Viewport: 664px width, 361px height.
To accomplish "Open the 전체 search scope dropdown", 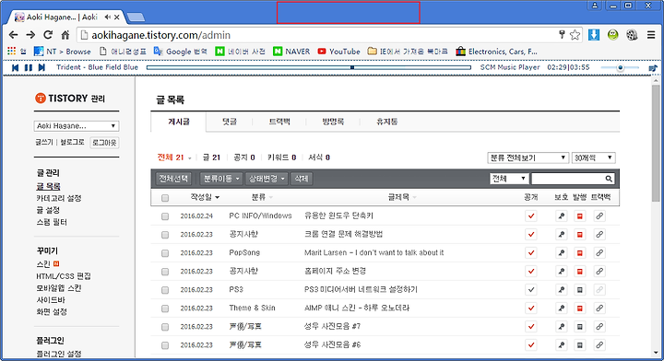I will pos(508,179).
